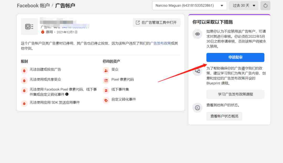Click the 申请复审 button
Viewport: 283px width, 163px height.
[x=235, y=57]
